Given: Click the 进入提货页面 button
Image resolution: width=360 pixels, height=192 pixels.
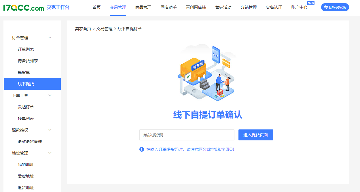Looking at the screenshot, I should [255, 135].
